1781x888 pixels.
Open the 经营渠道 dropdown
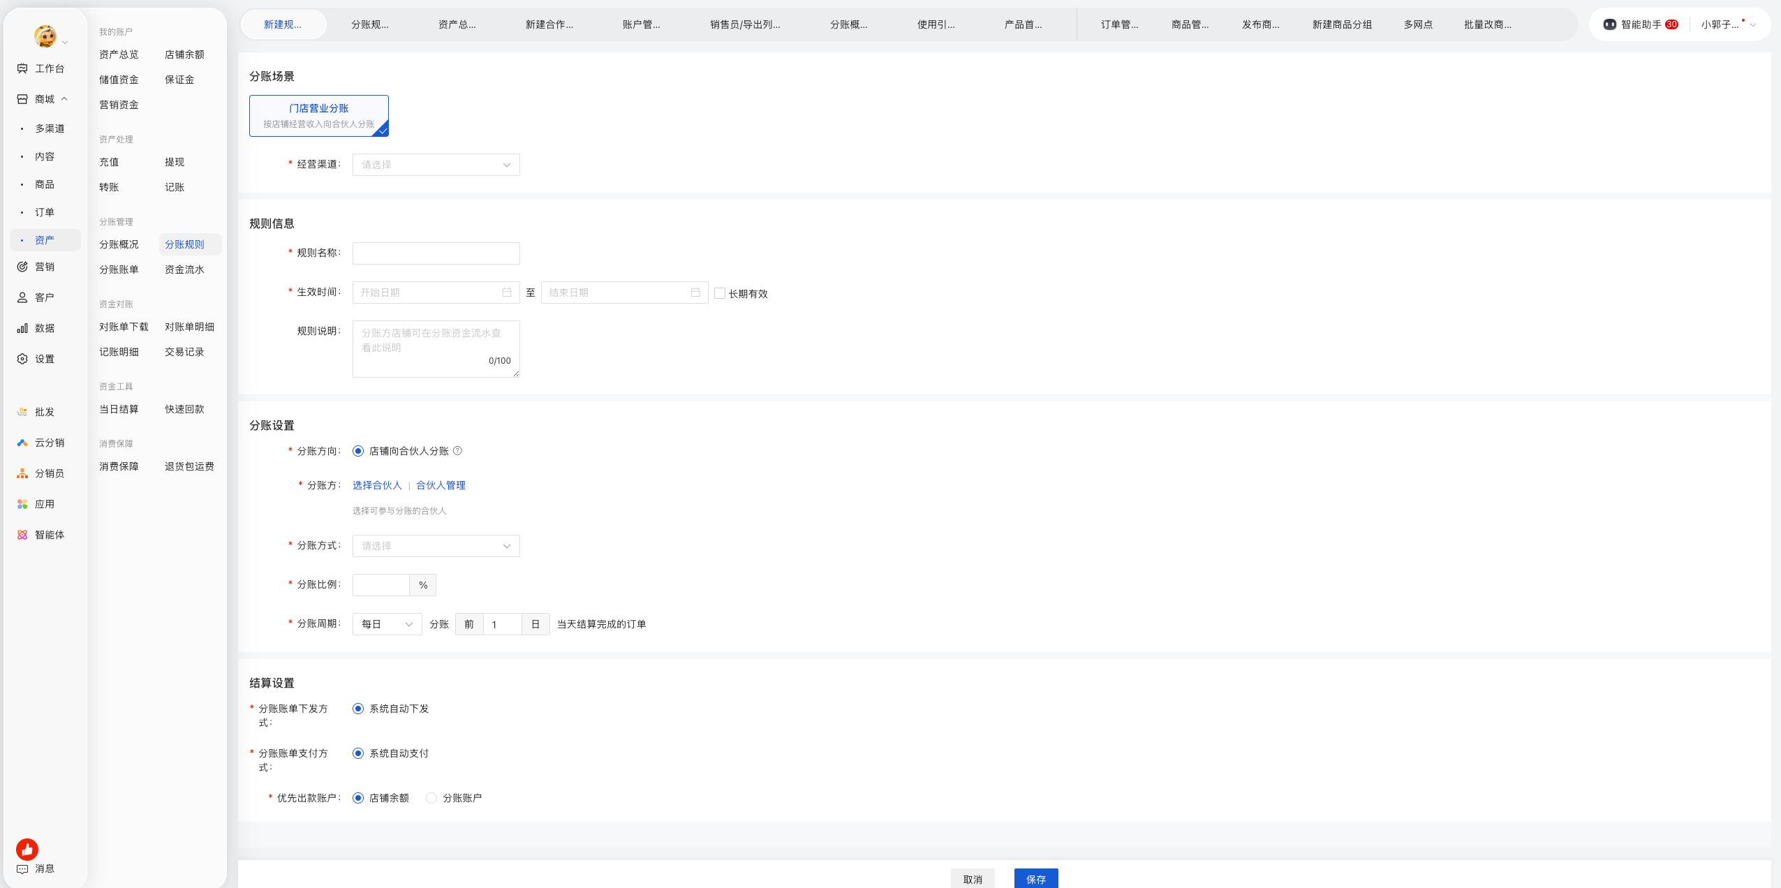[436, 165]
